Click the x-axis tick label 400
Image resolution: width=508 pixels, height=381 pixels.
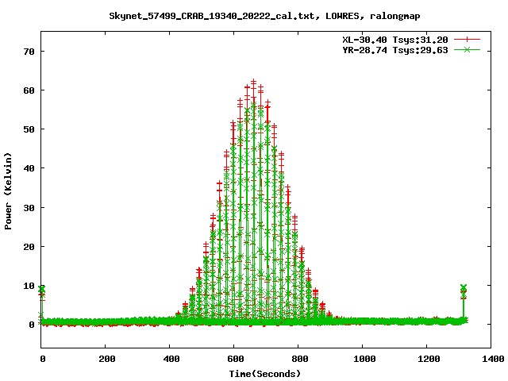point(171,359)
